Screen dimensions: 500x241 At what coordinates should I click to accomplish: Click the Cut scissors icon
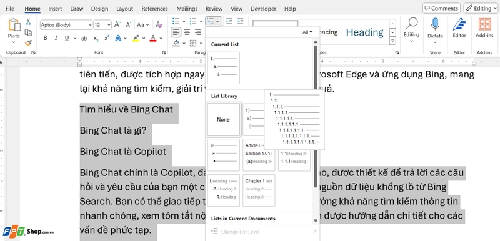pos(28,22)
